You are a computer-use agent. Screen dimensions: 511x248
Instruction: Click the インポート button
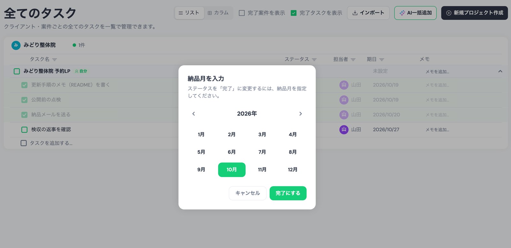coord(368,13)
